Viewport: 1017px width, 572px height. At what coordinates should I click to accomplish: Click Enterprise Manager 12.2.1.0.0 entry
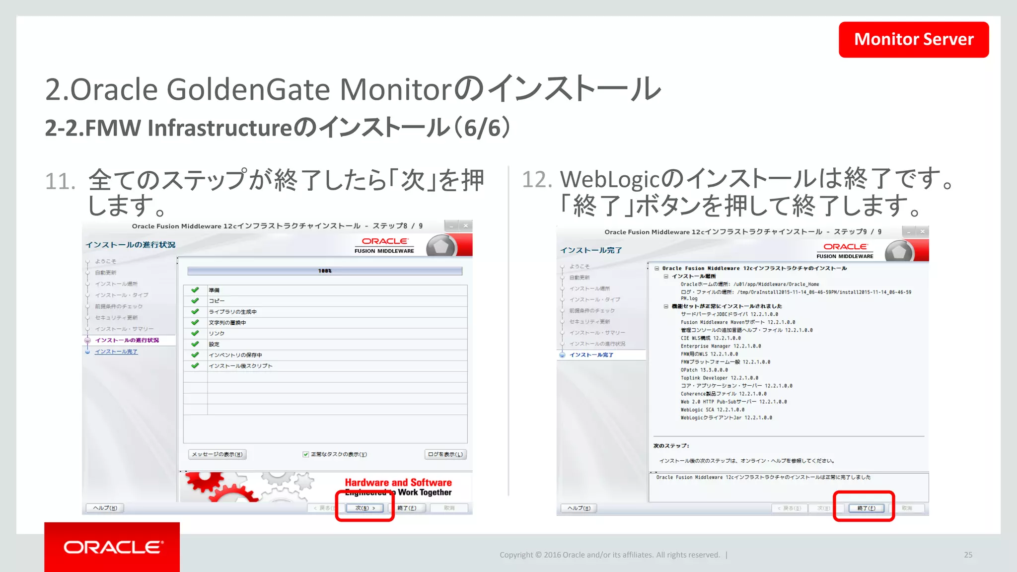click(x=721, y=346)
